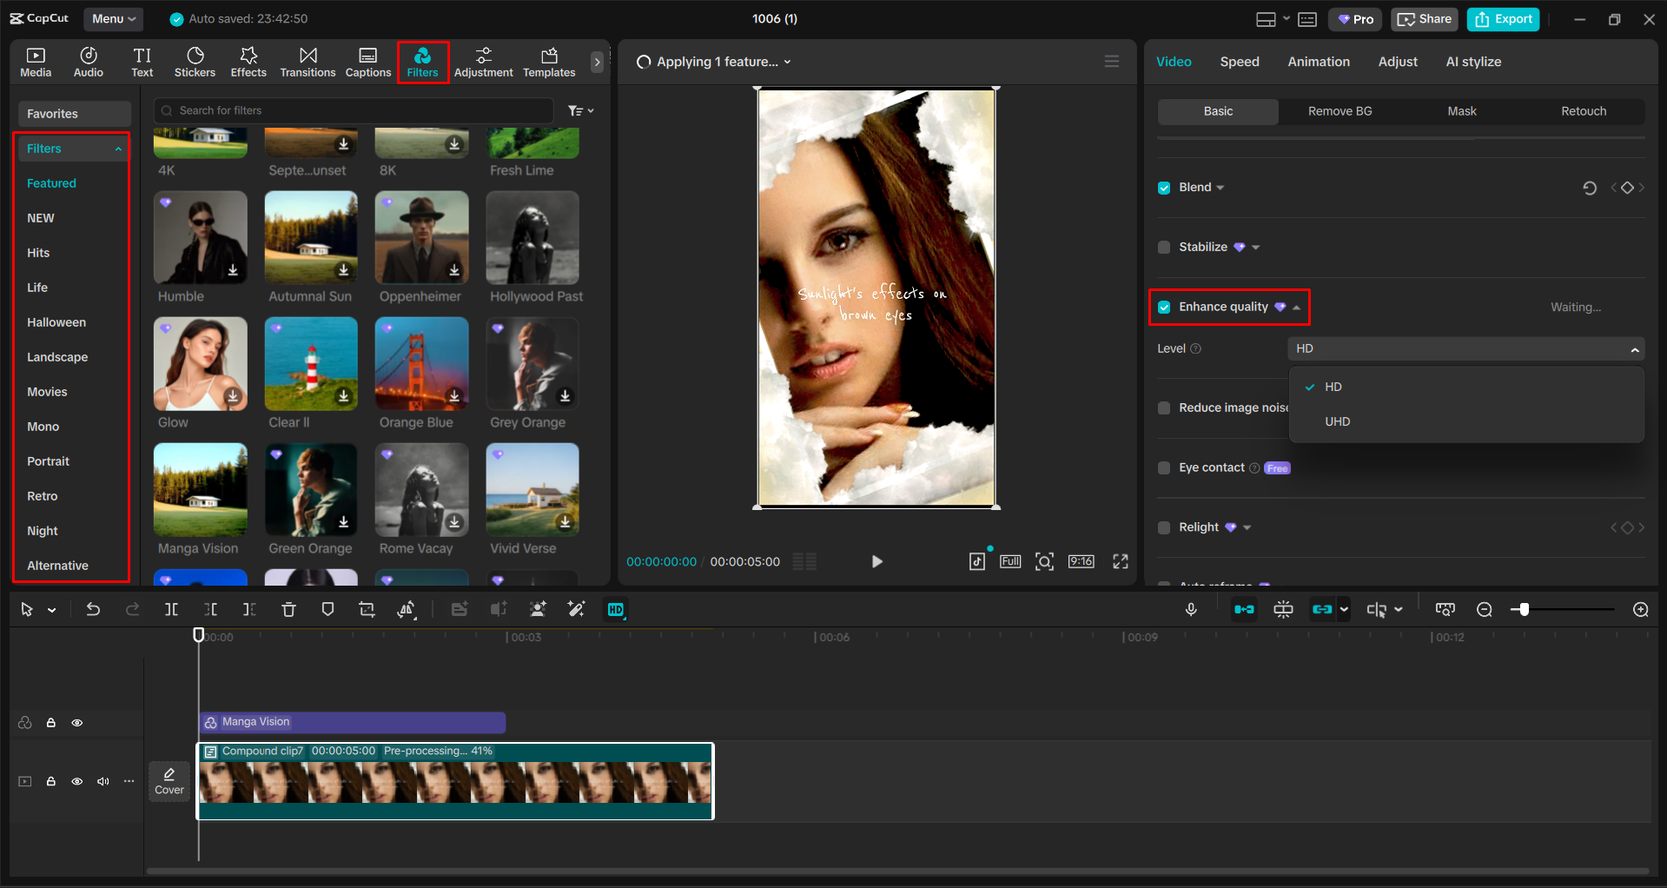
Task: Hide the Compound clip7 track with the eye toggle
Action: [77, 781]
